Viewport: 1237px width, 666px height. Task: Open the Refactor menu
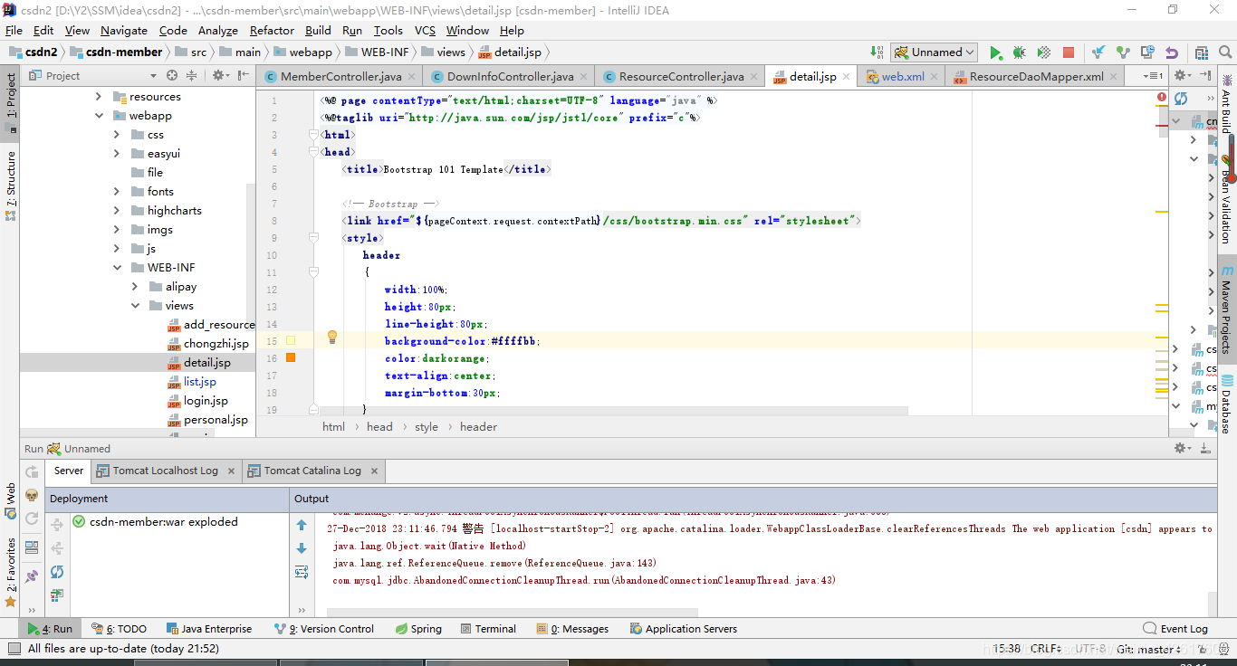pyautogui.click(x=272, y=31)
